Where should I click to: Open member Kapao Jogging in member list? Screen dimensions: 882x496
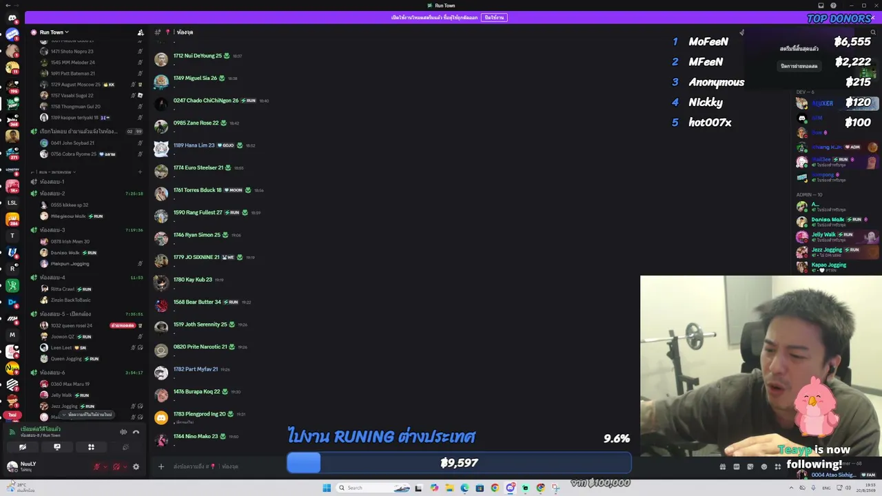[837, 267]
